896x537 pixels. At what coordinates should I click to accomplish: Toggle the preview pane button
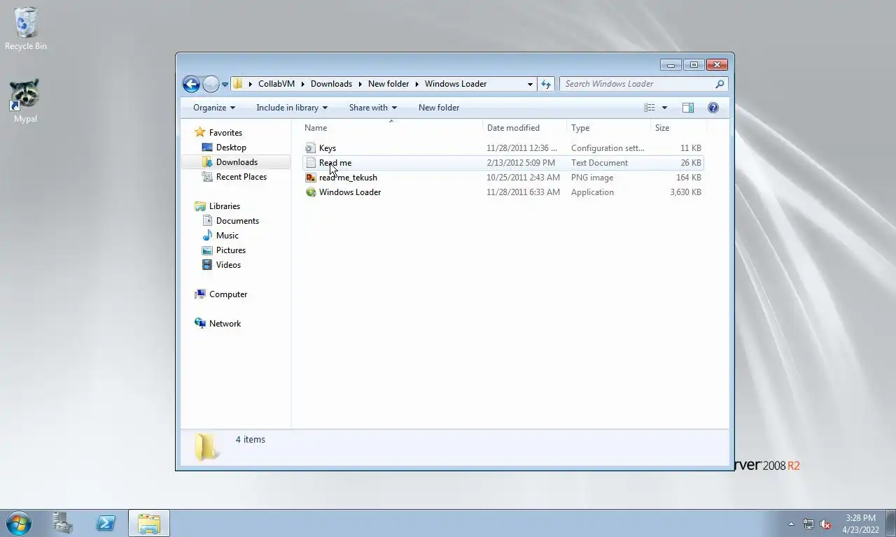(688, 108)
